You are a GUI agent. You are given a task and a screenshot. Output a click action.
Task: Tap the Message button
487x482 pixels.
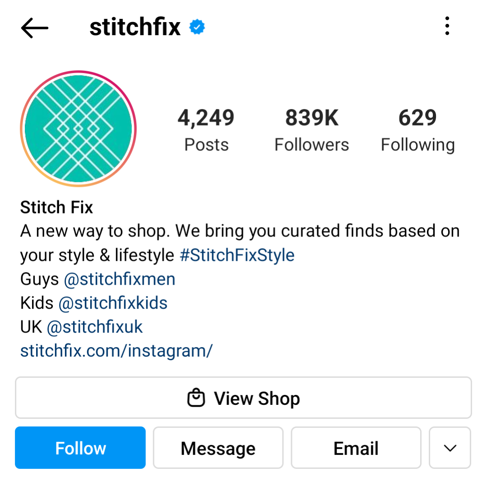point(218,448)
